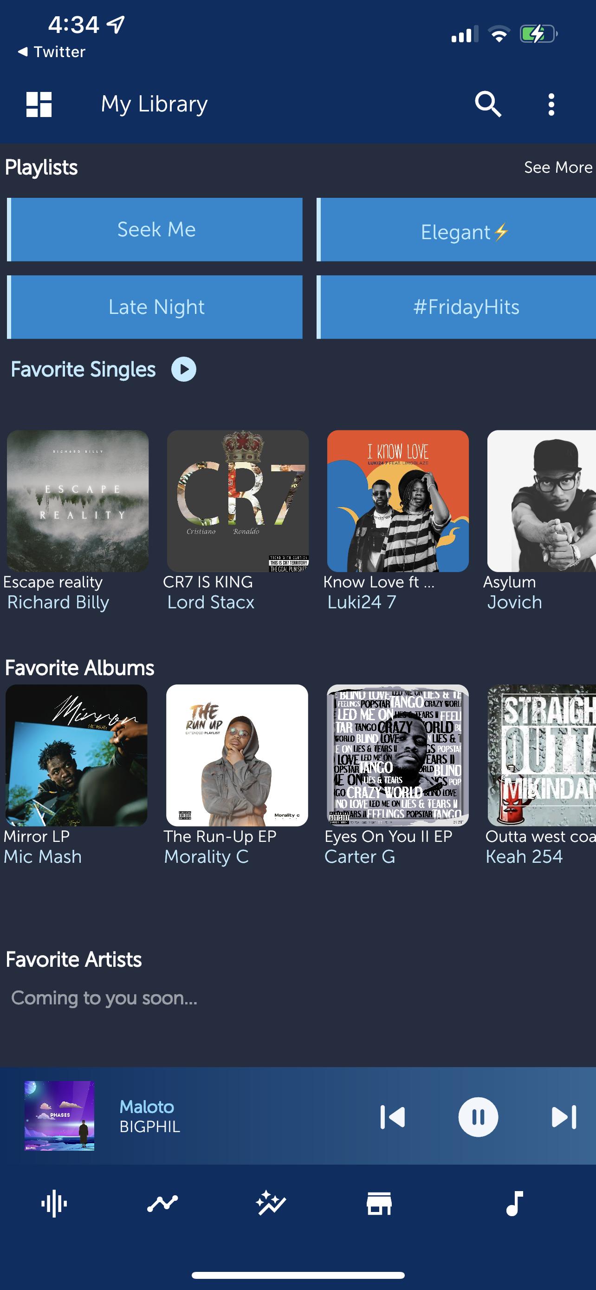Expand playlists with See More
Image resolution: width=596 pixels, height=1290 pixels.
point(558,167)
